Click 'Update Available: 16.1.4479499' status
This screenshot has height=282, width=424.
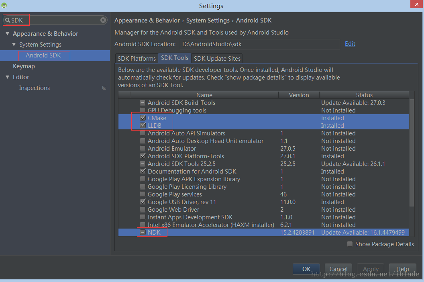tap(363, 233)
